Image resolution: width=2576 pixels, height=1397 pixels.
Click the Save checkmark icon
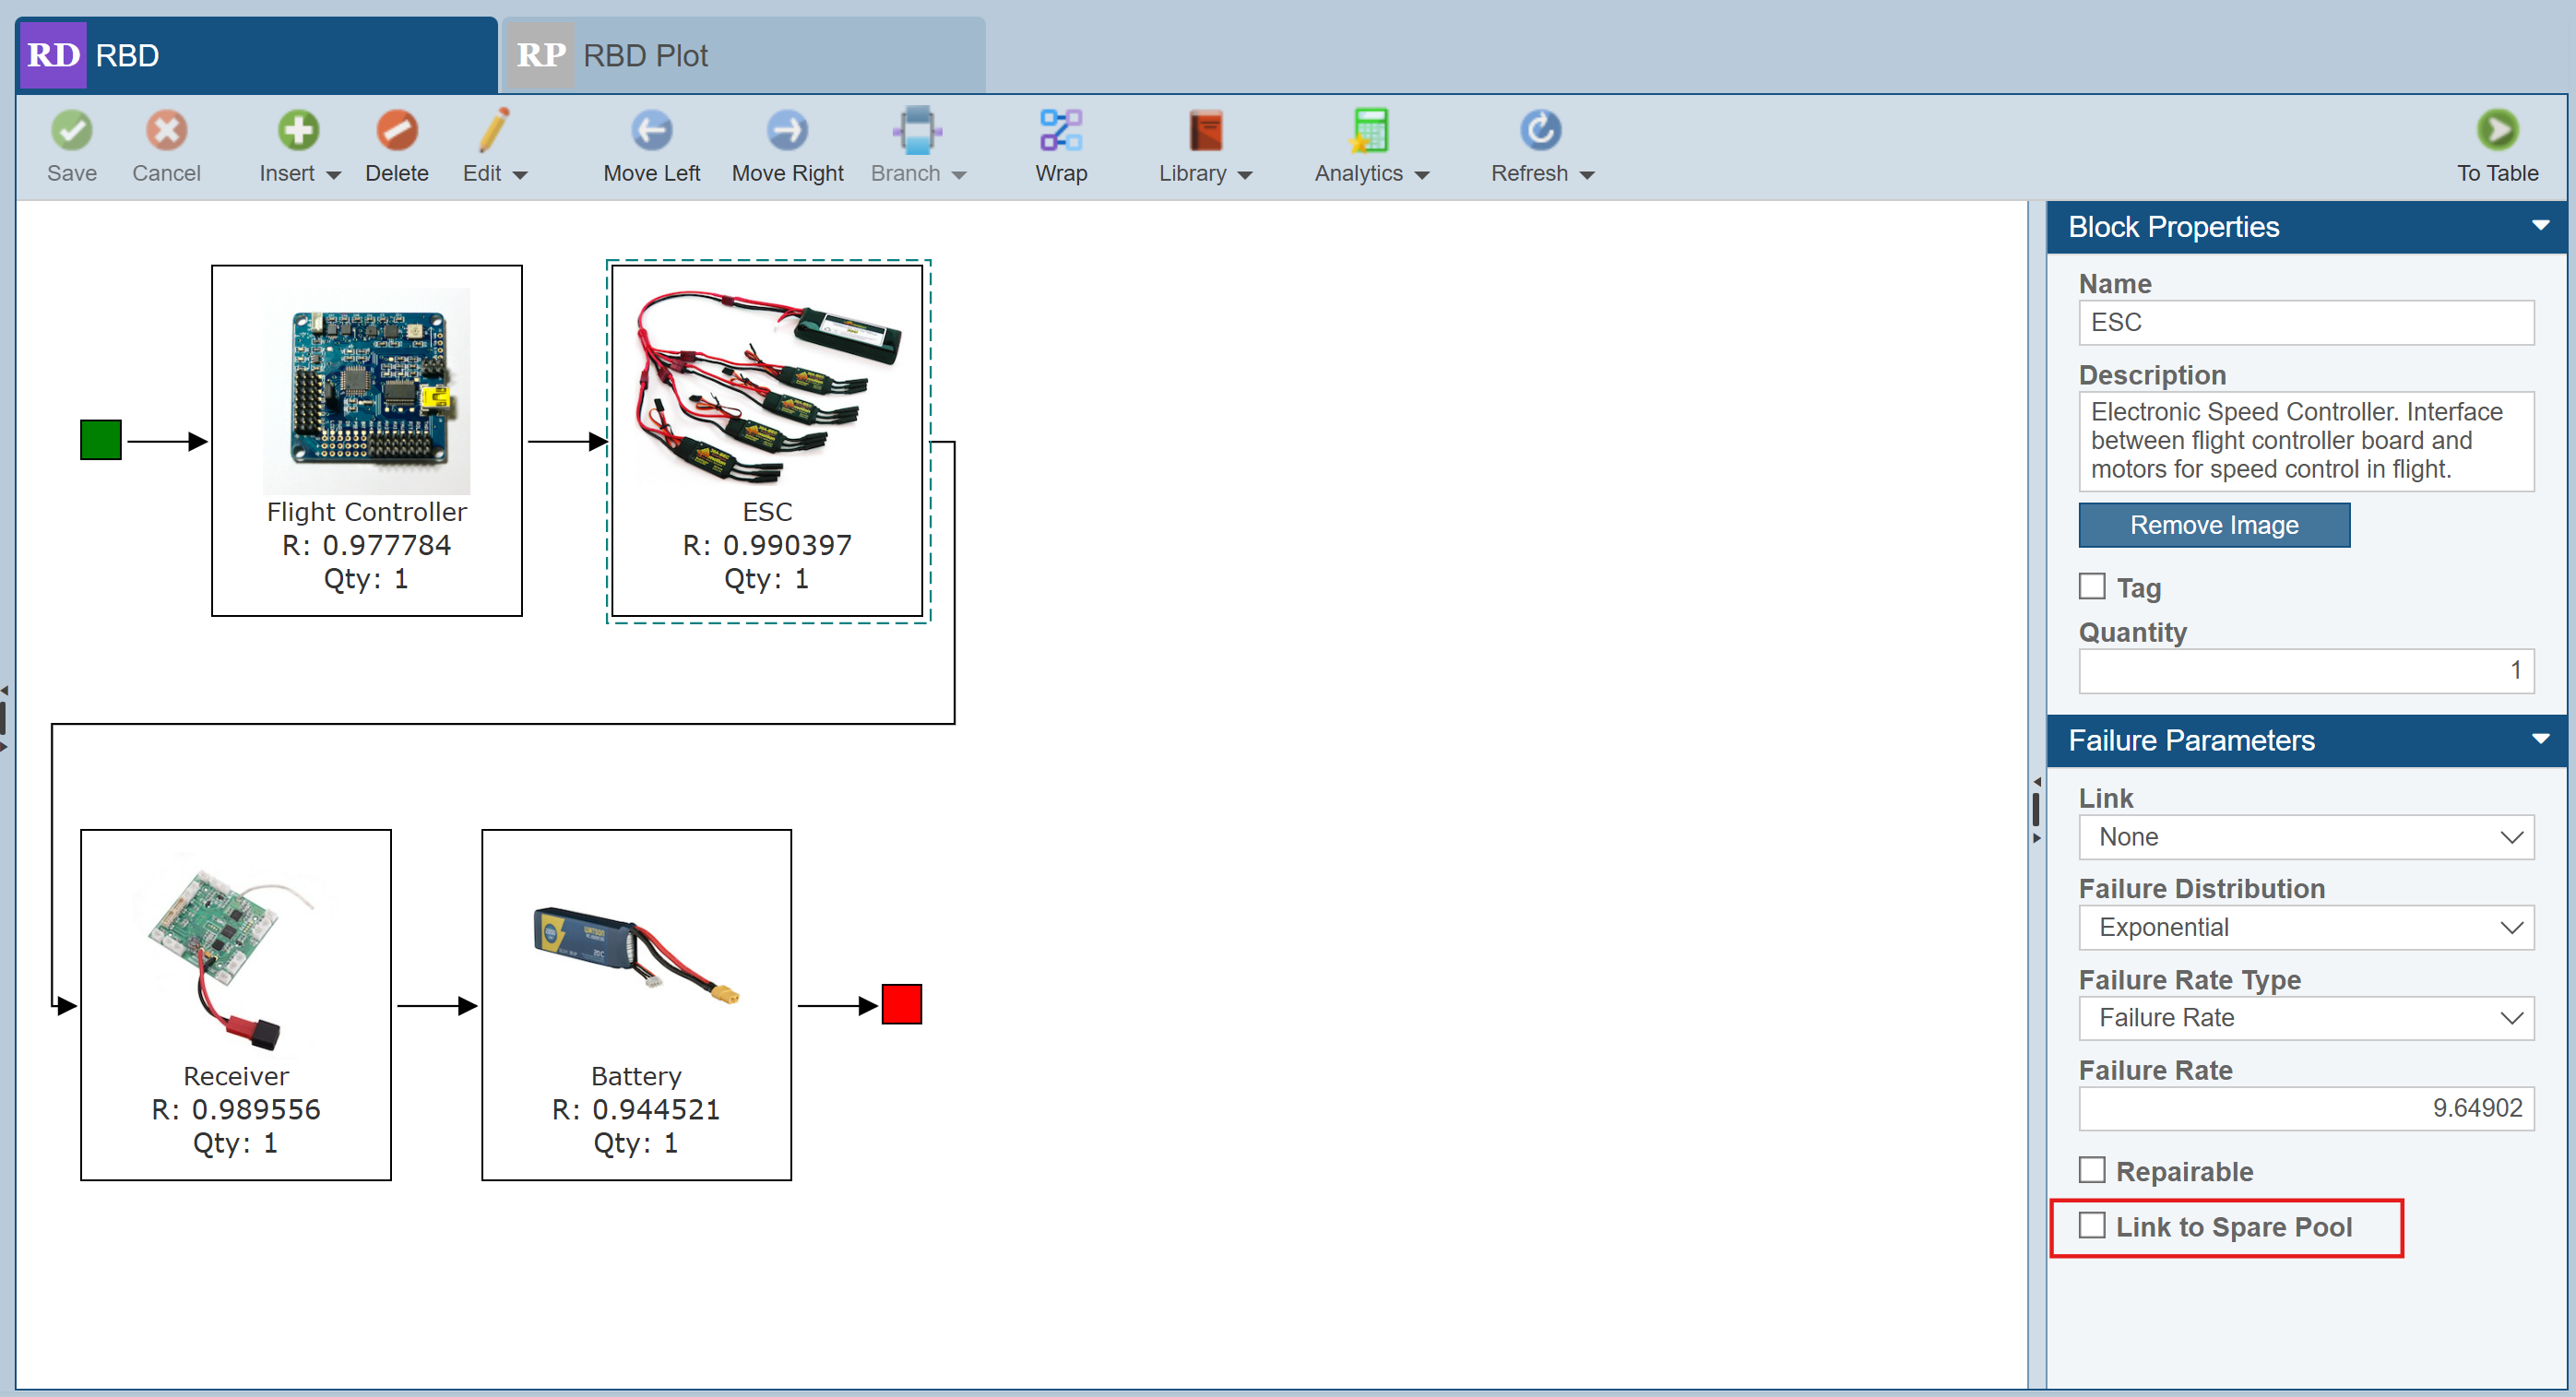[x=71, y=131]
